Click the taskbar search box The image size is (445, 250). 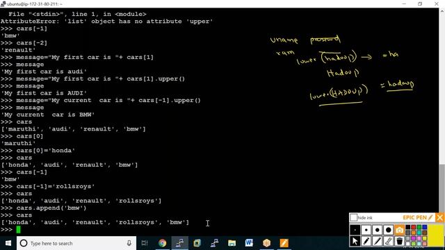76,243
